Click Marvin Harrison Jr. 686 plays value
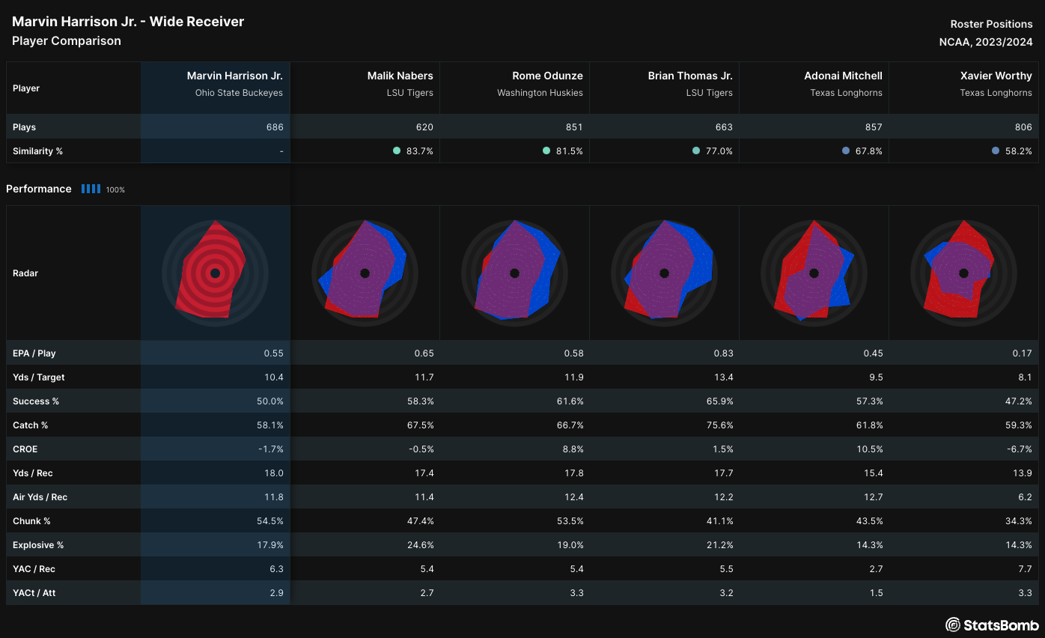This screenshot has width=1045, height=638. tap(275, 127)
